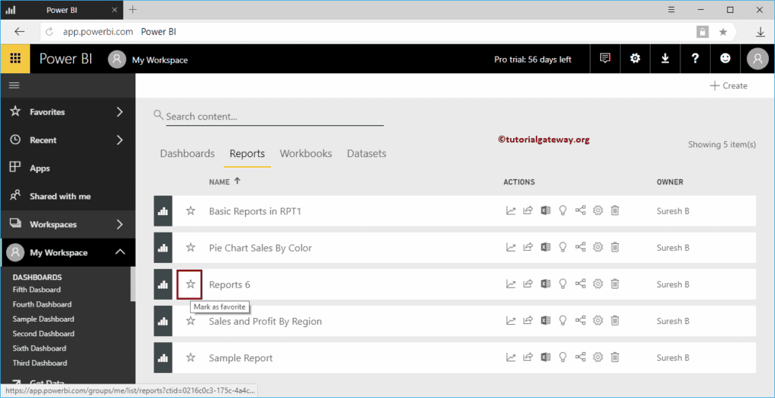Open the Sixth Dashboard in sidebar
Image resolution: width=775 pixels, height=398 pixels.
[x=39, y=348]
